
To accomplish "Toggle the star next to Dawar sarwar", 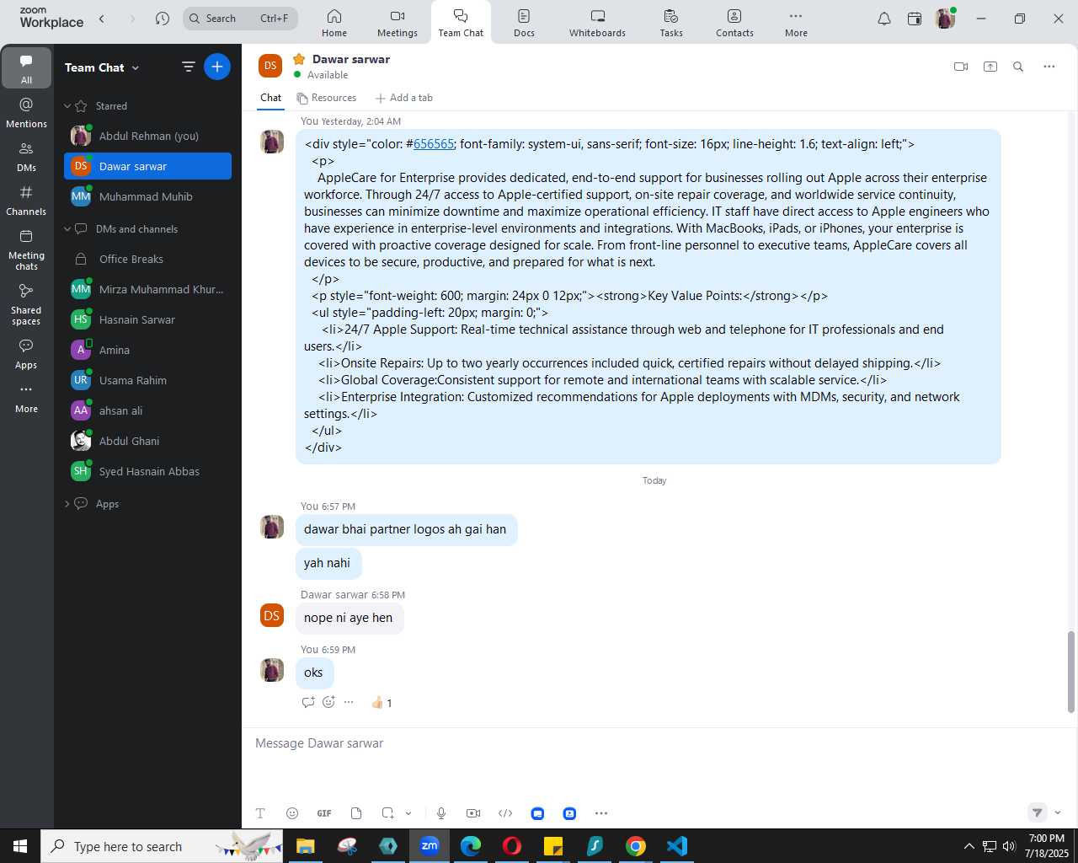I will (x=299, y=59).
